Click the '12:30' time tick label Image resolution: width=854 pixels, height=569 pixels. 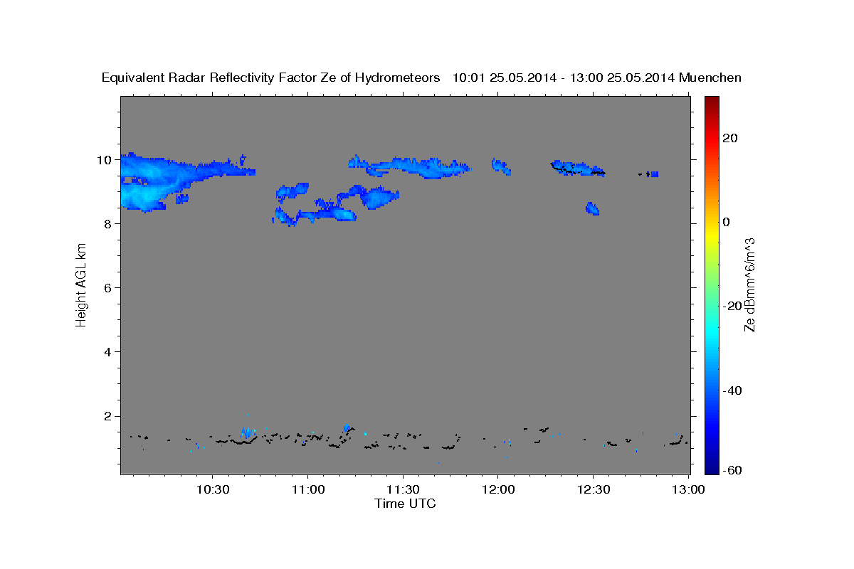[594, 489]
